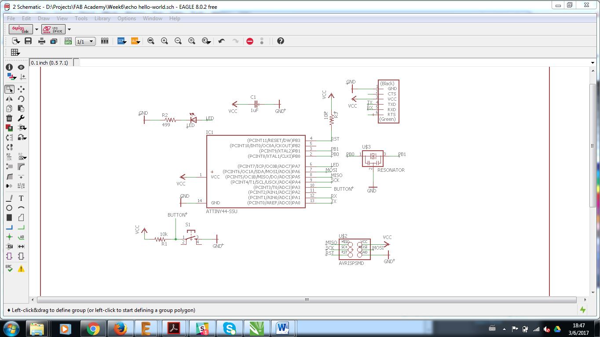
Task: Switch to board with SCH/BRD icon
Action: (x=68, y=41)
